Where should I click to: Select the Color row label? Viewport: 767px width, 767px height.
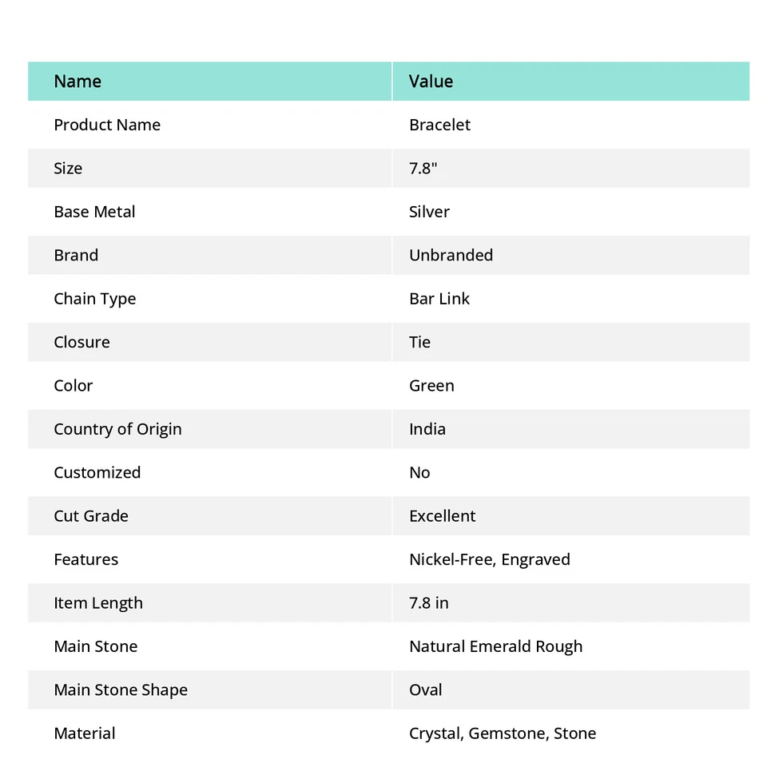coord(73,386)
